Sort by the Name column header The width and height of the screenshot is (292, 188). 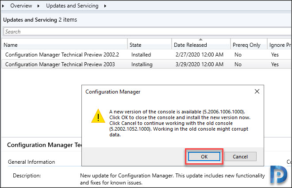[x=65, y=45]
